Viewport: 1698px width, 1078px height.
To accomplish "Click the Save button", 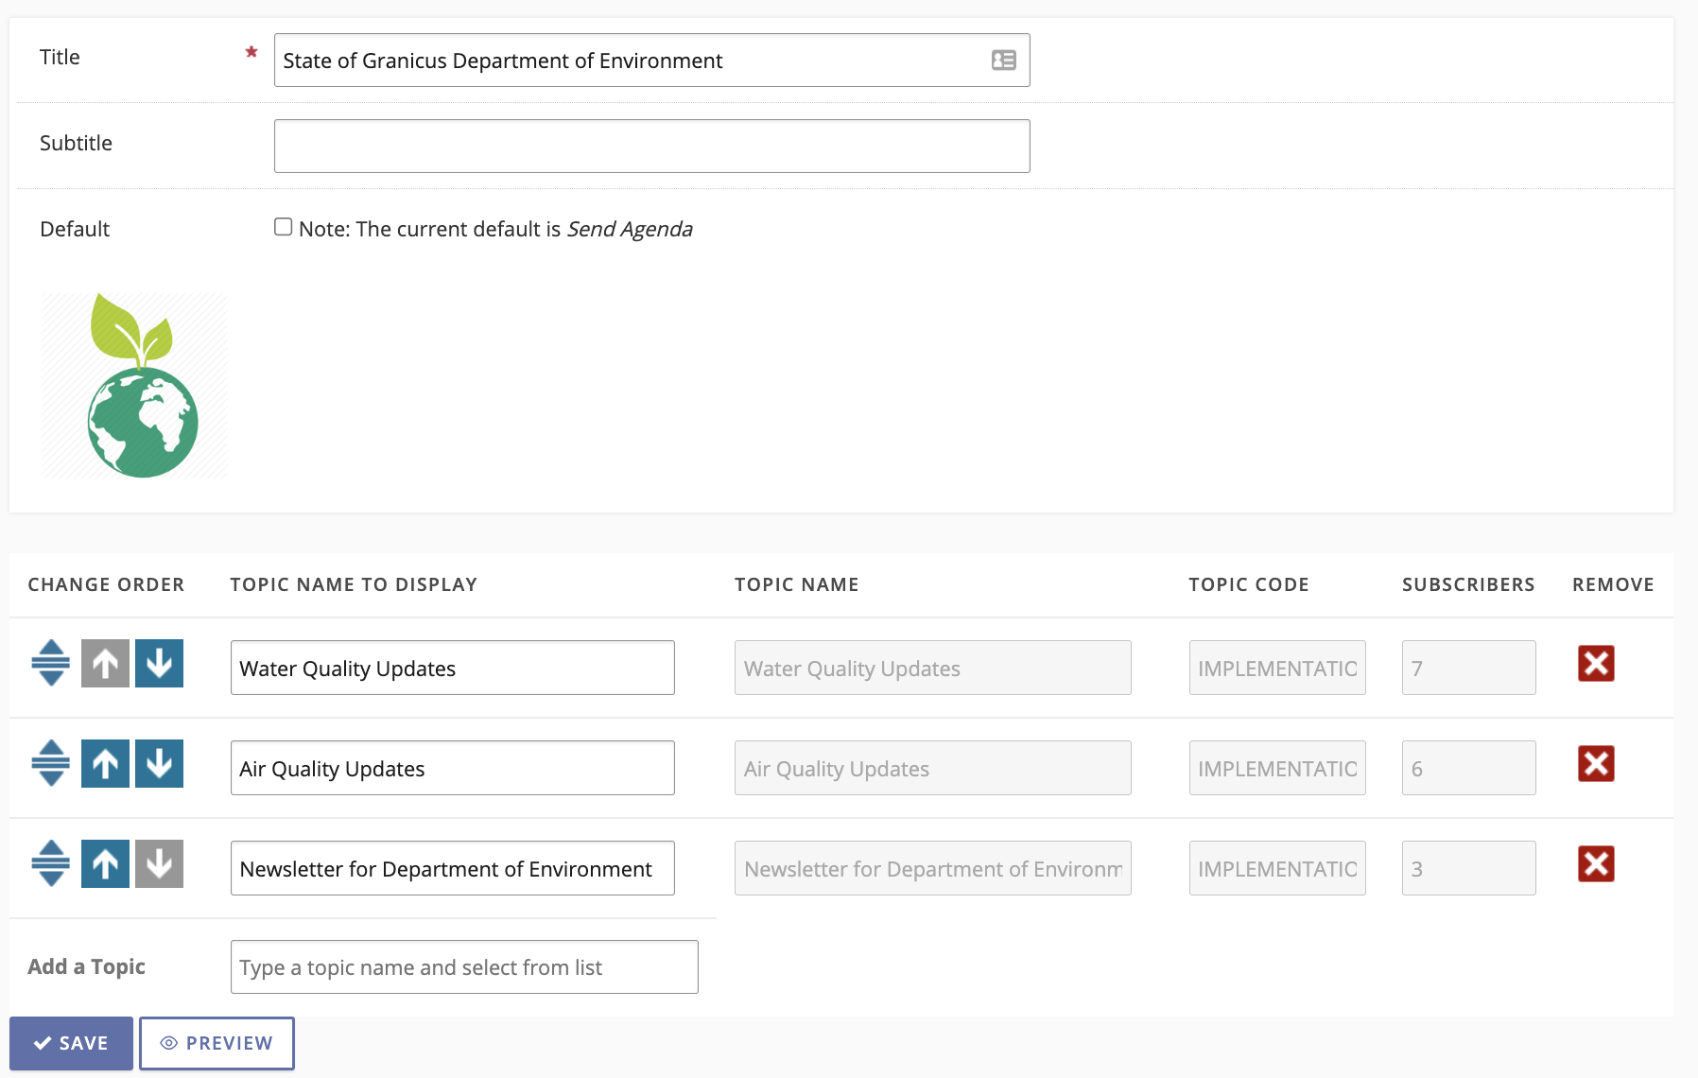I will [x=71, y=1043].
